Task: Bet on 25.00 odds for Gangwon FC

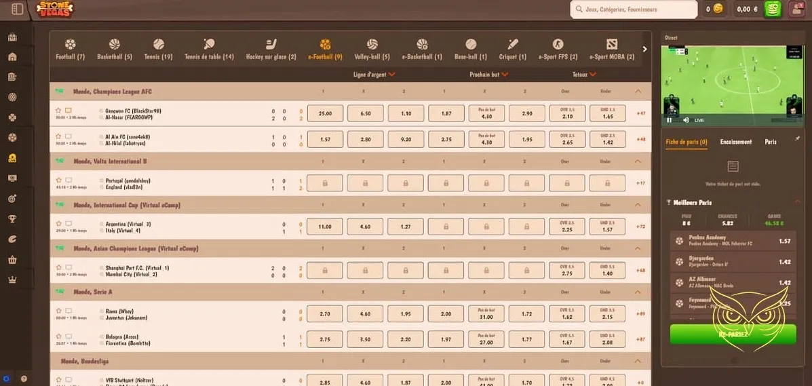Action: 325,113
